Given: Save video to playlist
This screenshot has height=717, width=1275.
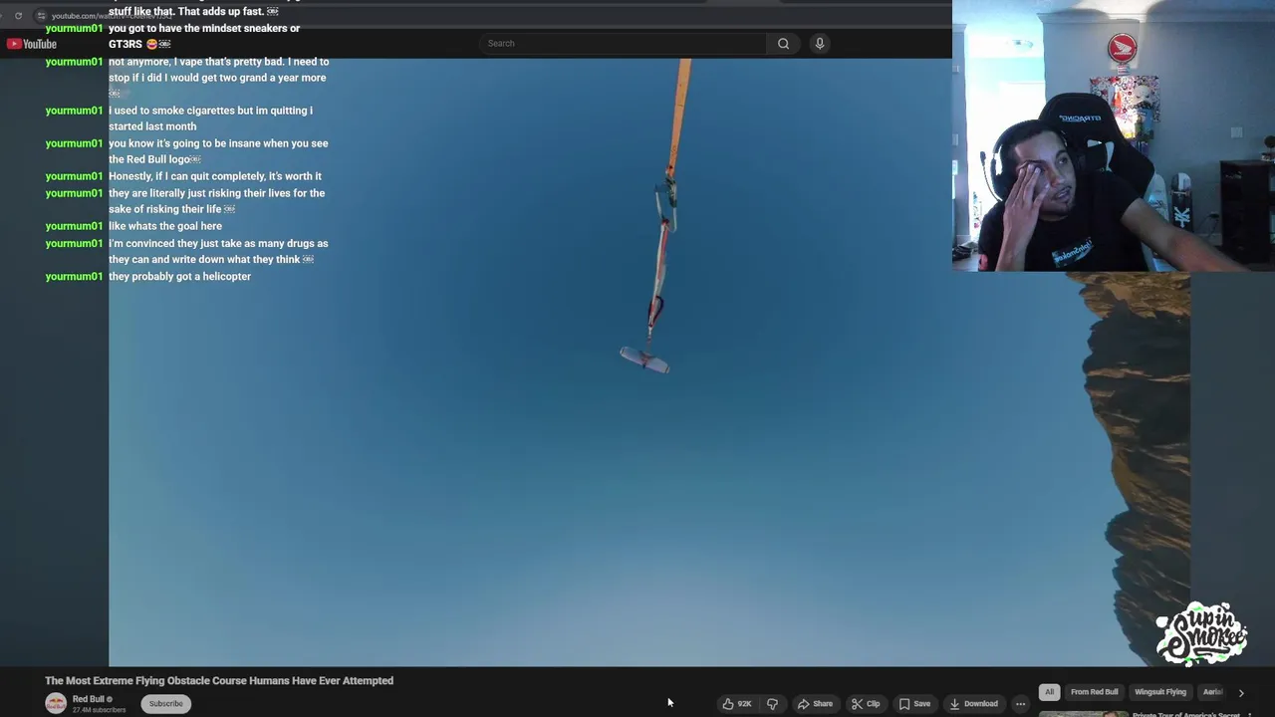Looking at the screenshot, I should (914, 704).
